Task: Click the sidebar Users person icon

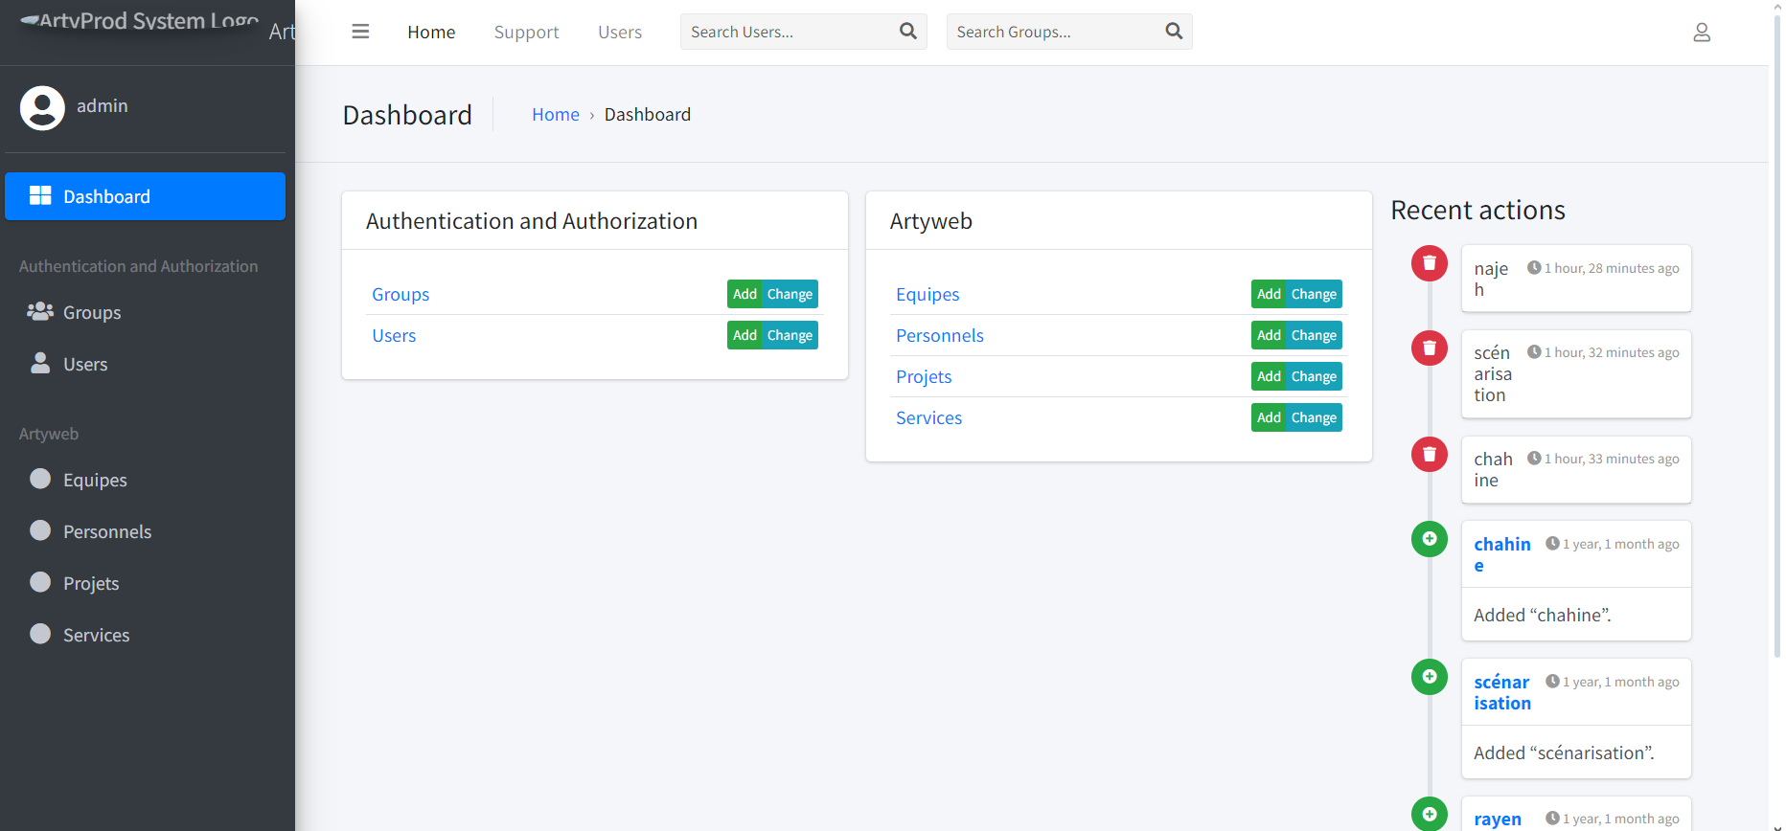Action: point(40,364)
